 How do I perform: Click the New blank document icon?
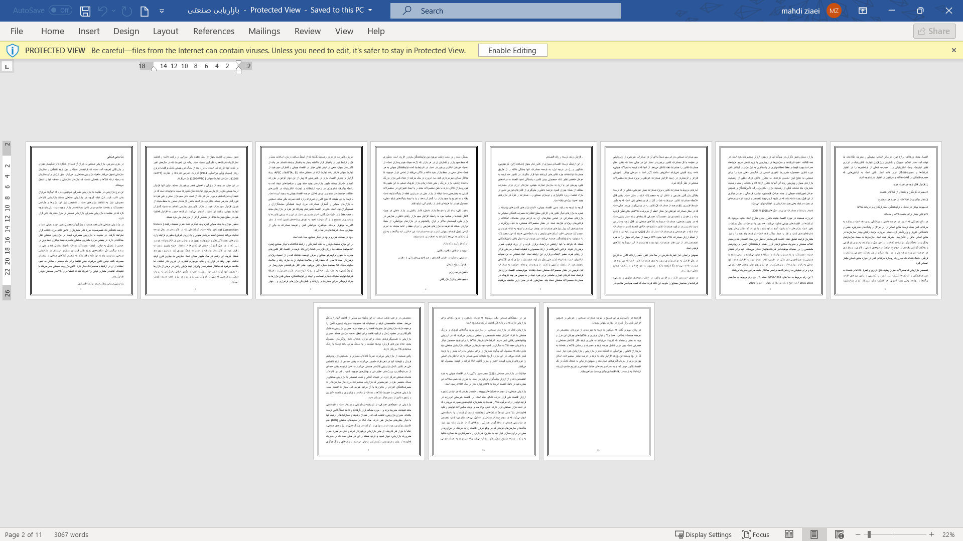145,11
